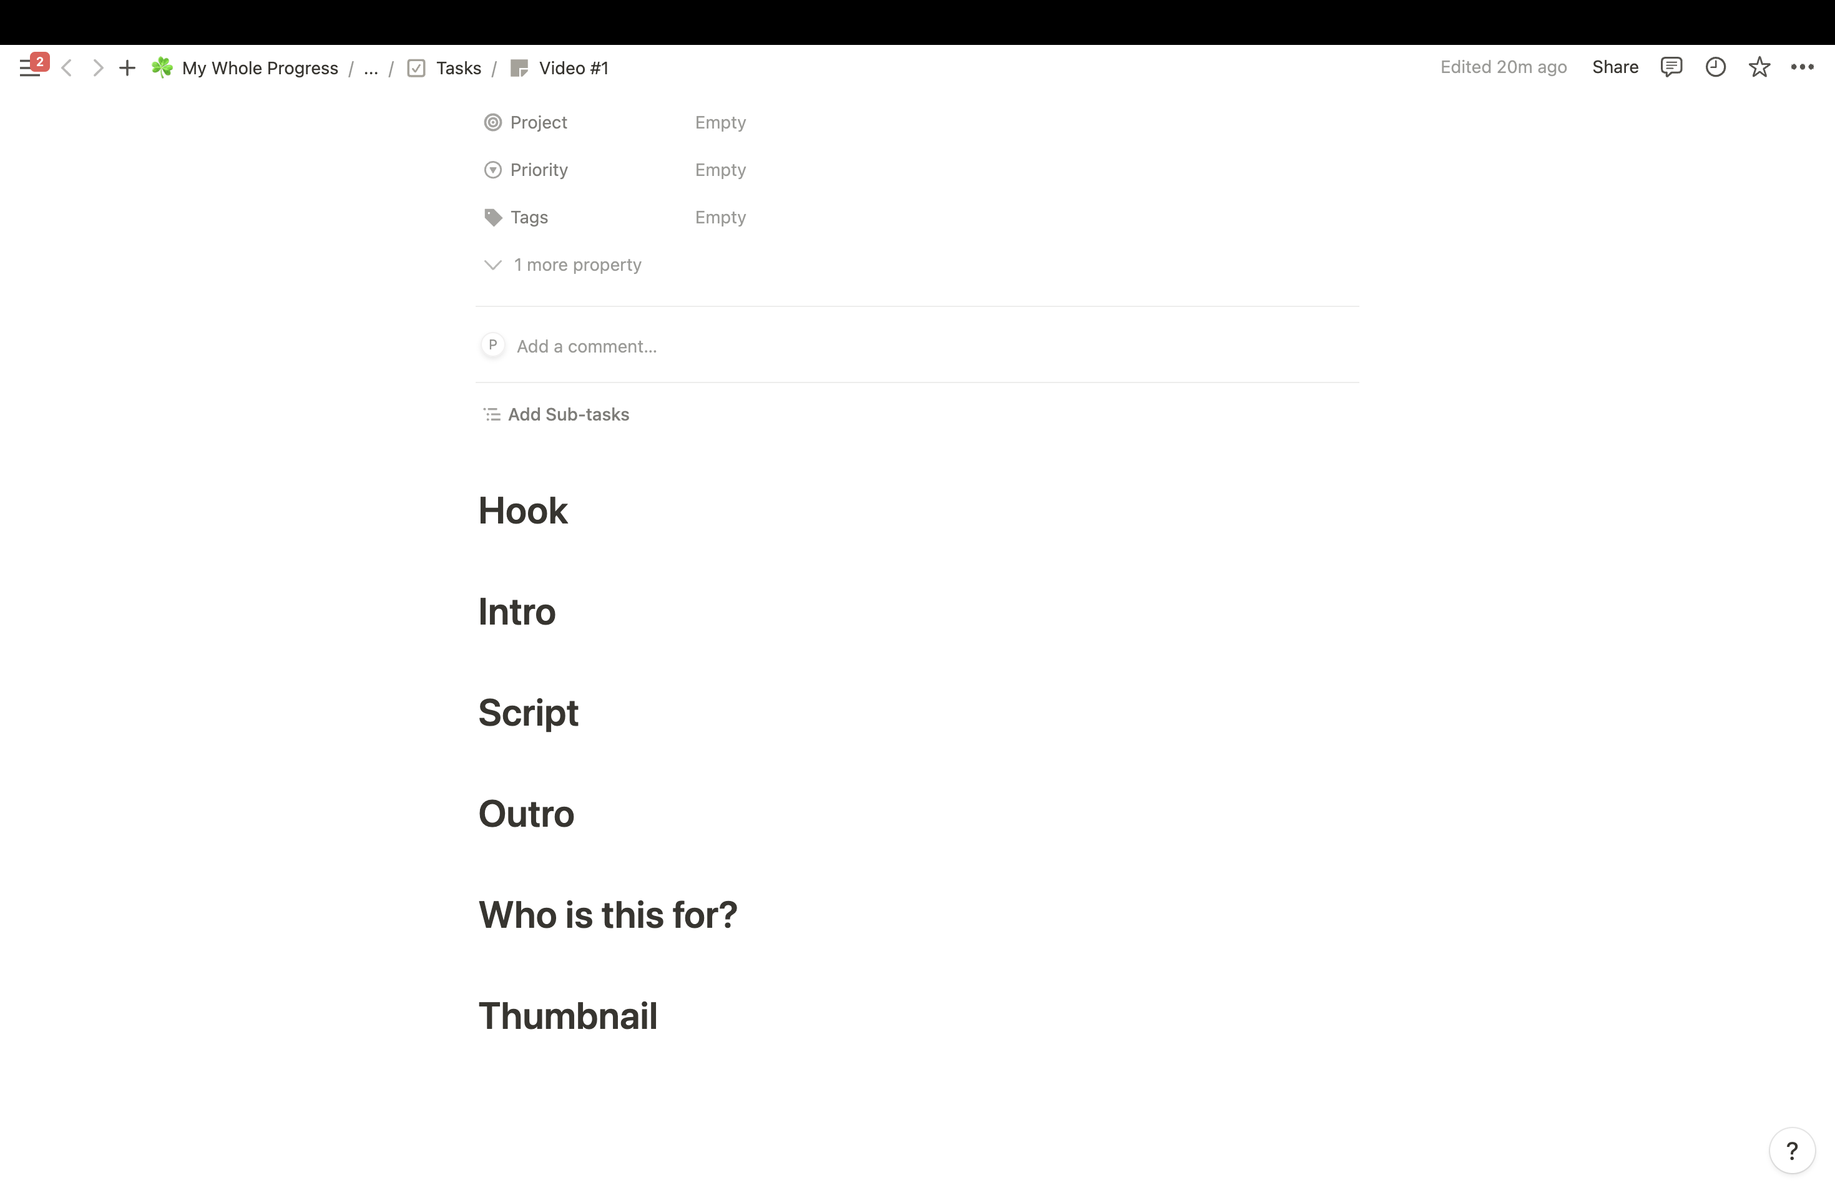Click the 1 more property text
The image size is (1835, 1193).
577,265
